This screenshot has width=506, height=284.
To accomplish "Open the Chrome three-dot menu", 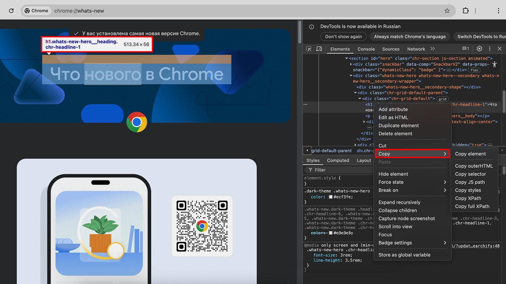I will tap(498, 11).
